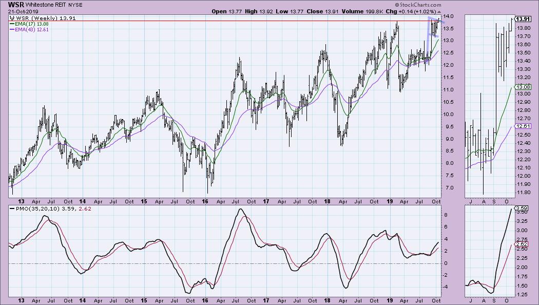The width and height of the screenshot is (539, 305).
Task: Click the 21-Oct-2019 chart date
Action: click(24, 11)
